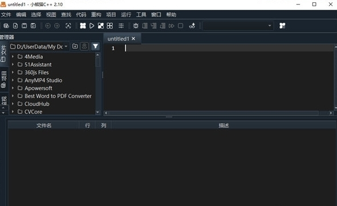Click the Save All toolbar icon
337x206 pixels.
33,26
